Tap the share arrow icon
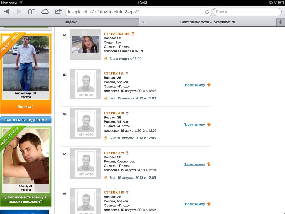 click(58, 11)
